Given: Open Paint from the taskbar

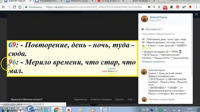Looking at the screenshot, I should click(x=81, y=110).
